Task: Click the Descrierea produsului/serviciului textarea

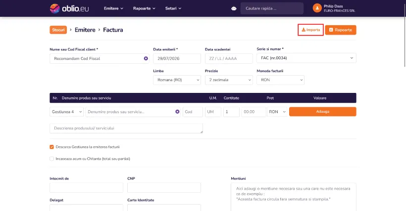Action: (126, 128)
